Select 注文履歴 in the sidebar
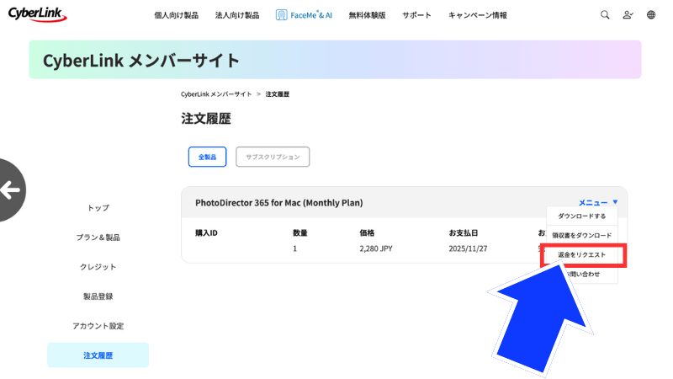Viewport: 673px width, 379px height. click(x=98, y=355)
